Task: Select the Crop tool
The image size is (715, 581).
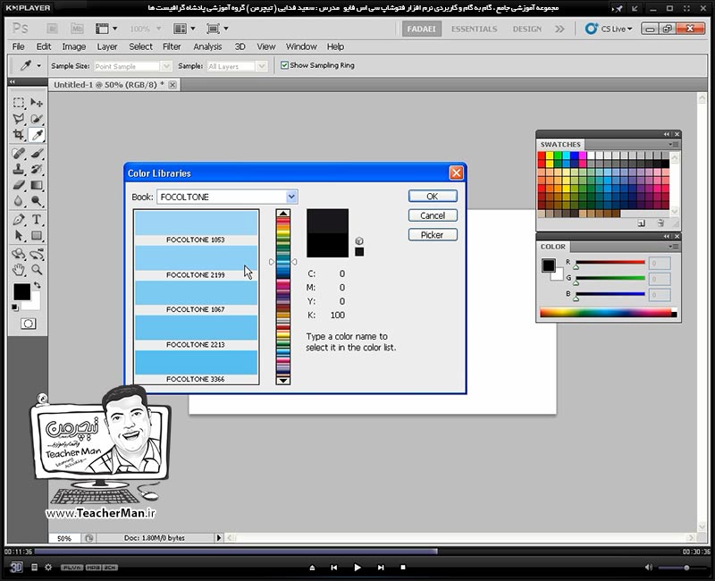Action: [x=19, y=135]
